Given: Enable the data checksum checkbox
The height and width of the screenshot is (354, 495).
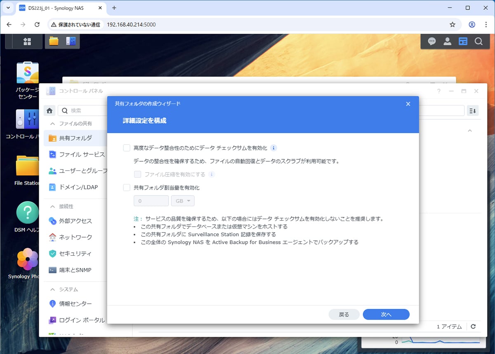Looking at the screenshot, I should tap(127, 148).
